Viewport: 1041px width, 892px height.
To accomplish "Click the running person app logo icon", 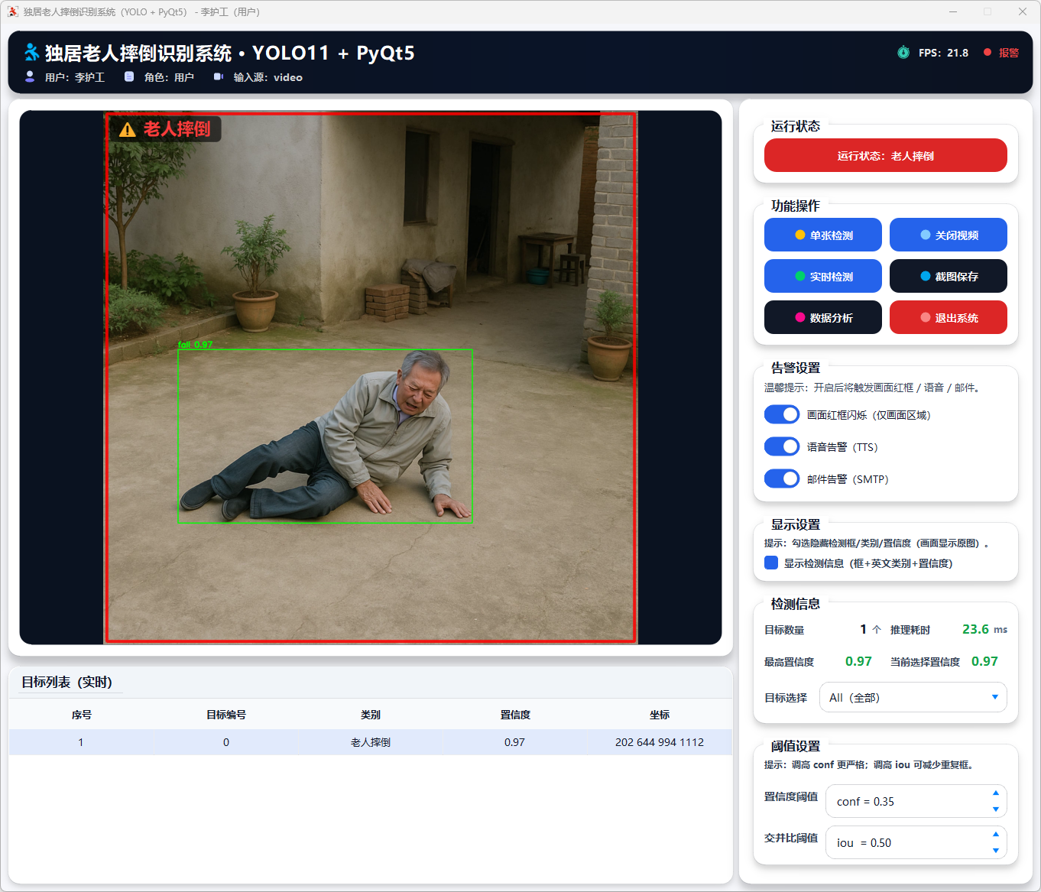I will tap(31, 52).
